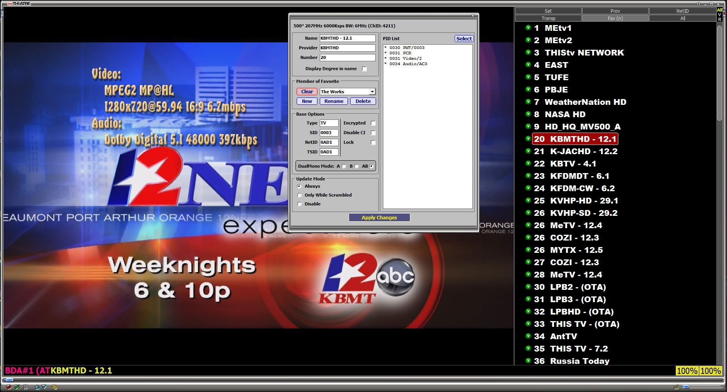The image size is (727, 392).
Task: Switch to the Prov filter tab
Action: coord(615,11)
